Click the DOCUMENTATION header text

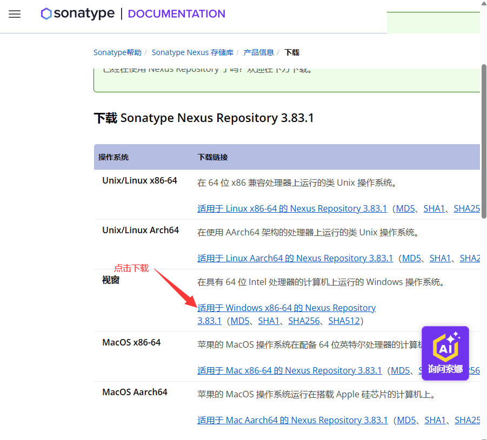176,14
